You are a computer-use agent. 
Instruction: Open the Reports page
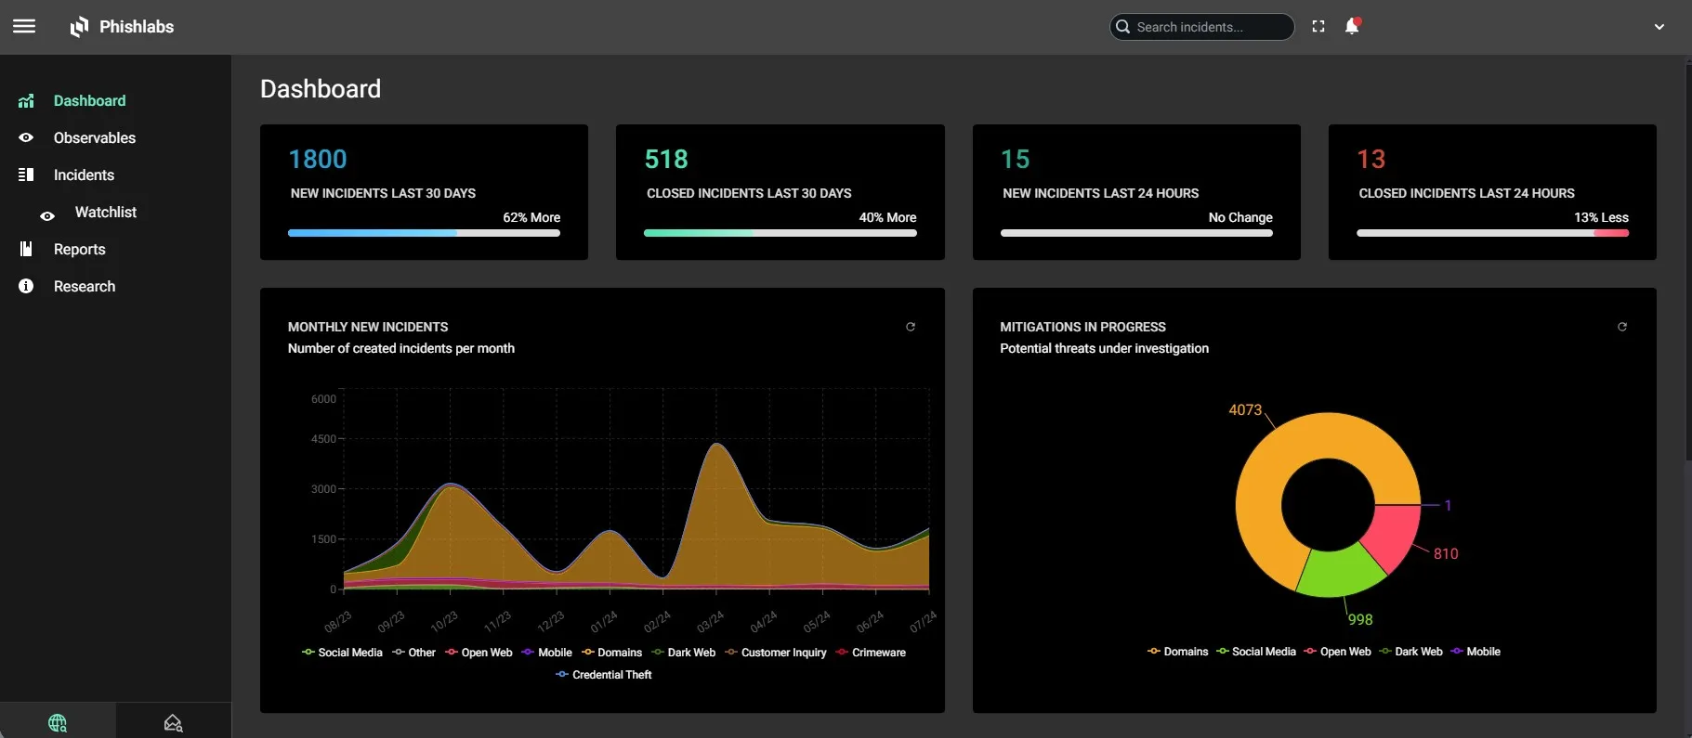click(x=79, y=250)
